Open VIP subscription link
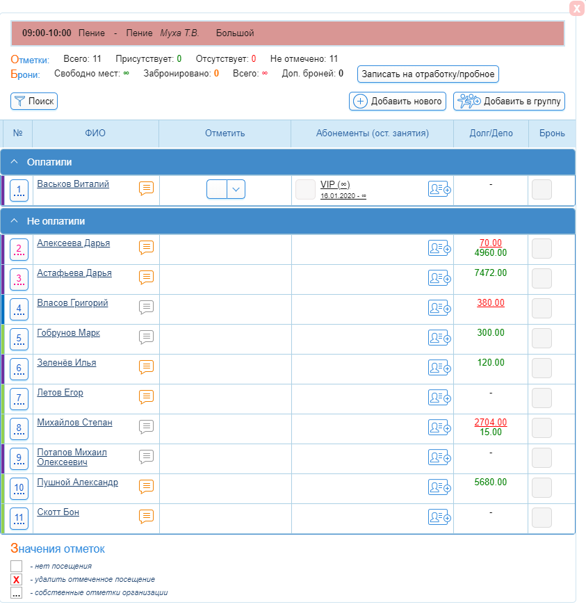 tap(335, 184)
